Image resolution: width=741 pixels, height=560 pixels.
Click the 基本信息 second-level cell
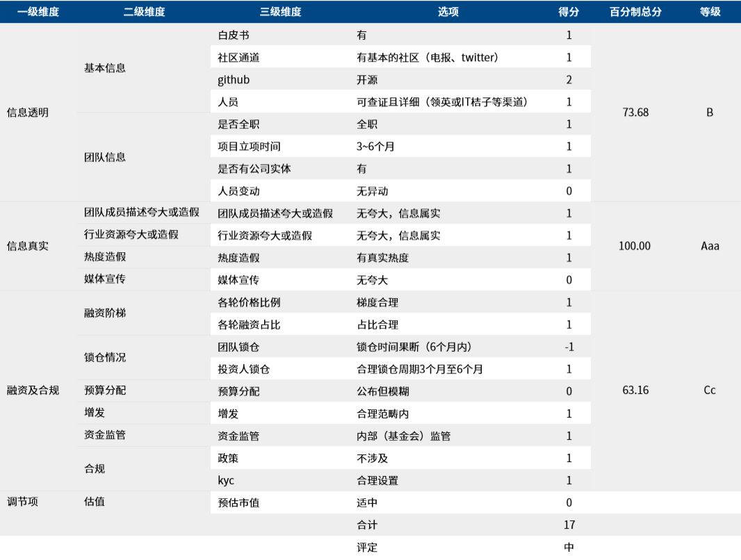point(105,68)
